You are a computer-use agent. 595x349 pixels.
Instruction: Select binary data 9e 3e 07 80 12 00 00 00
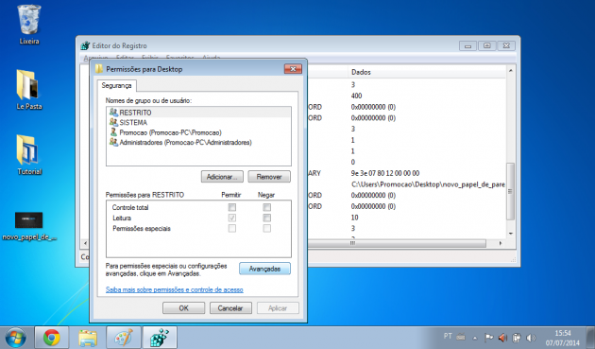(385, 173)
